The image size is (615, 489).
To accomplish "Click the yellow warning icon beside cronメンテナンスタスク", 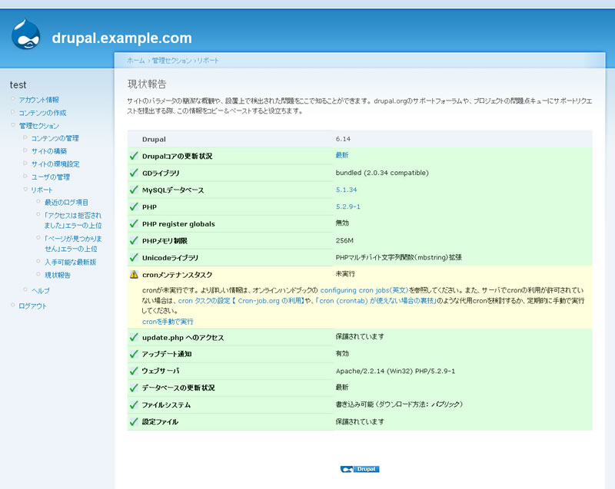I will 134,275.
